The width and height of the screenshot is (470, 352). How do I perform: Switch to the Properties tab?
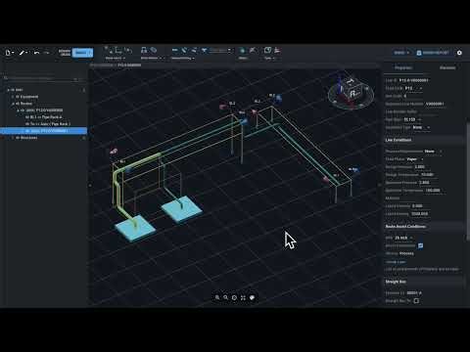(403, 67)
